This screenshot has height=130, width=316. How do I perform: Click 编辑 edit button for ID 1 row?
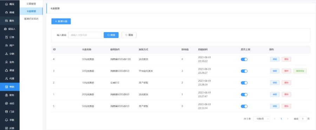(x=275, y=94)
